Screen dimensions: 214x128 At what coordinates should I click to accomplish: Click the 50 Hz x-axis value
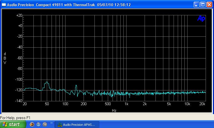(x=47, y=104)
